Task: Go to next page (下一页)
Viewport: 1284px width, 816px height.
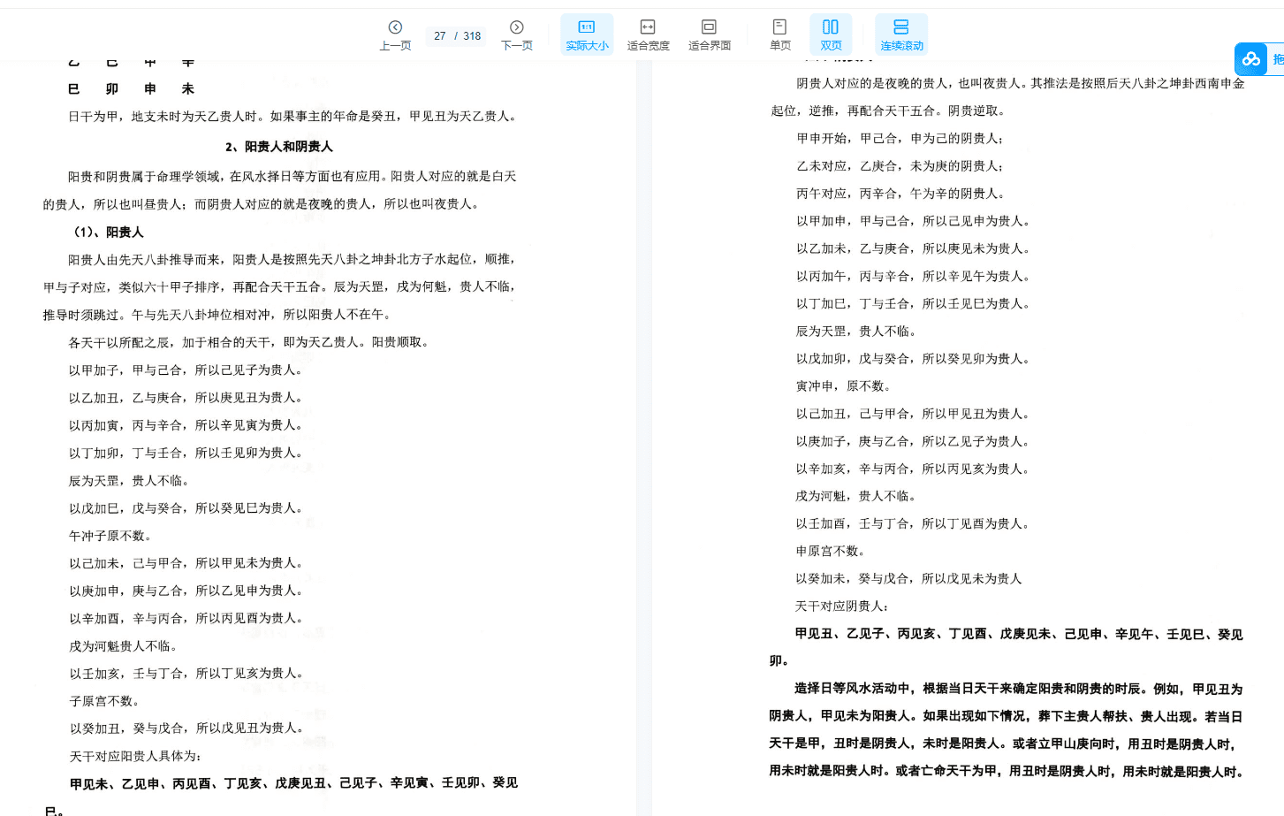Action: [x=516, y=34]
